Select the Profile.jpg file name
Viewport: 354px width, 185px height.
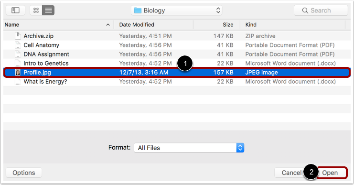[x=37, y=73]
